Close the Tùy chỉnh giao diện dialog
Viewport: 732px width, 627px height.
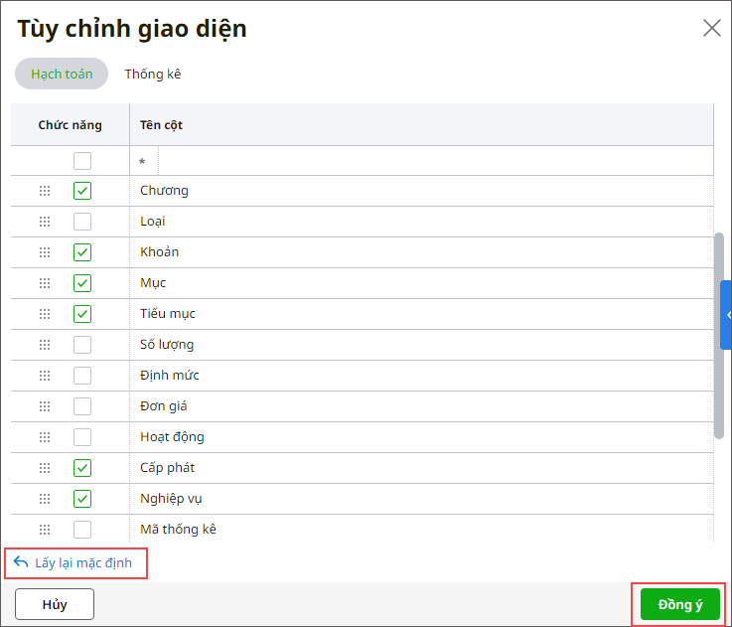coord(711,28)
